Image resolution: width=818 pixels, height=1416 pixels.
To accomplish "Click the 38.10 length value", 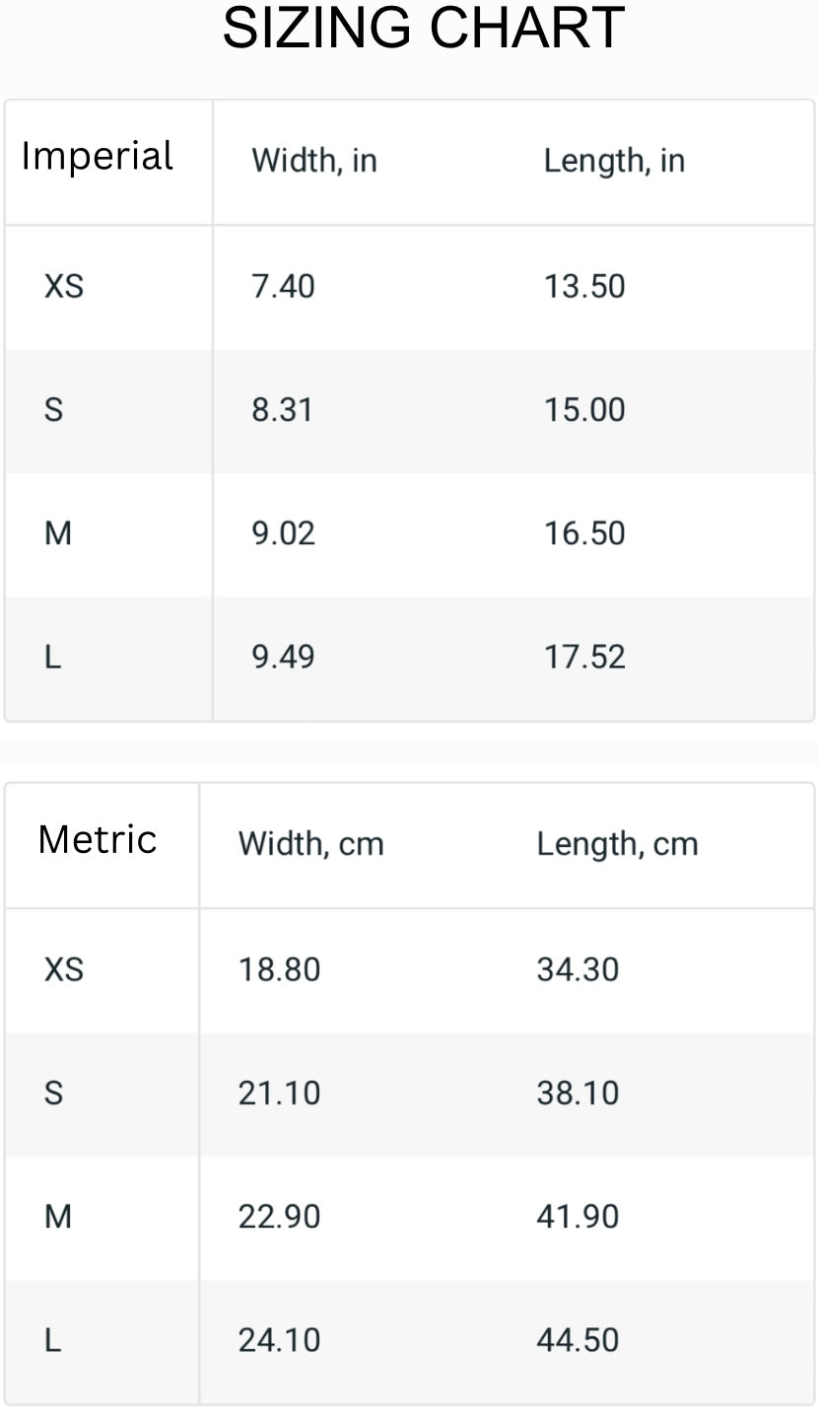I will coord(578,1094).
